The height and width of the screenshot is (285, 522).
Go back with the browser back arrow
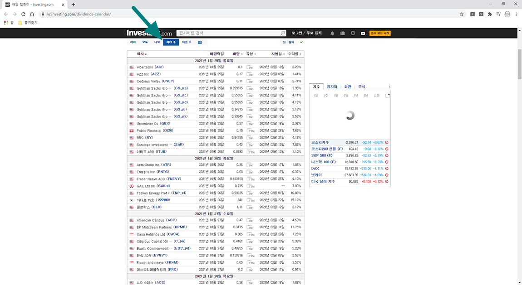(6, 14)
